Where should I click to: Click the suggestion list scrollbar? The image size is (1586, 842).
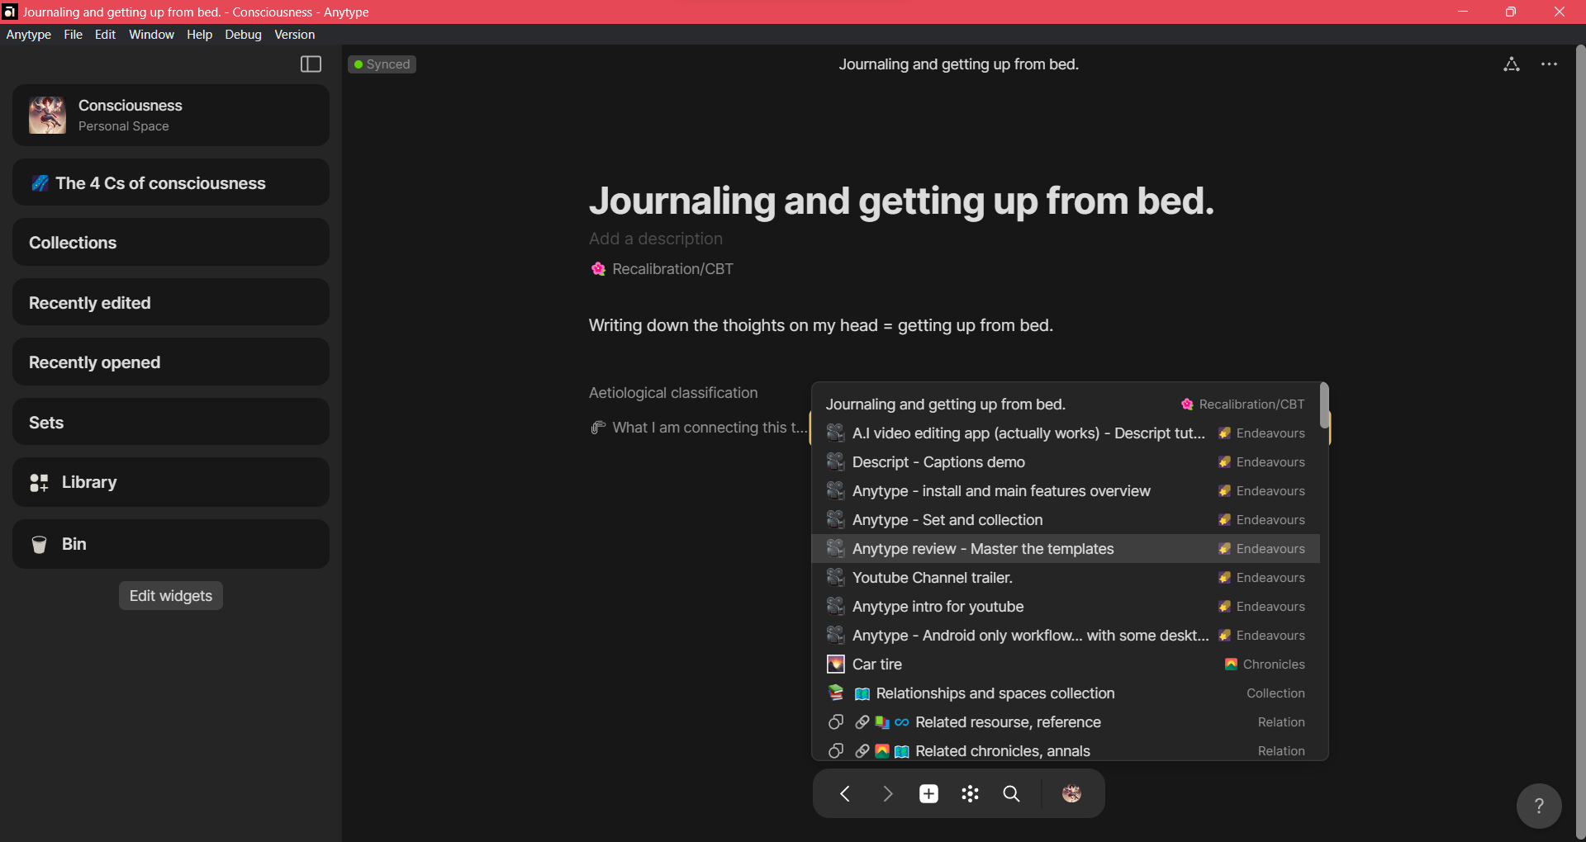coord(1324,406)
